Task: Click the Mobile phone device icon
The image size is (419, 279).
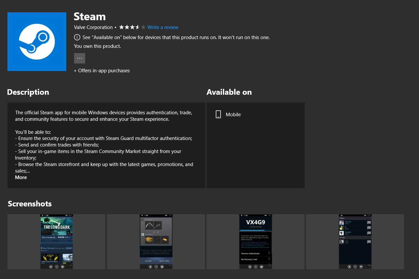Action: click(x=218, y=114)
